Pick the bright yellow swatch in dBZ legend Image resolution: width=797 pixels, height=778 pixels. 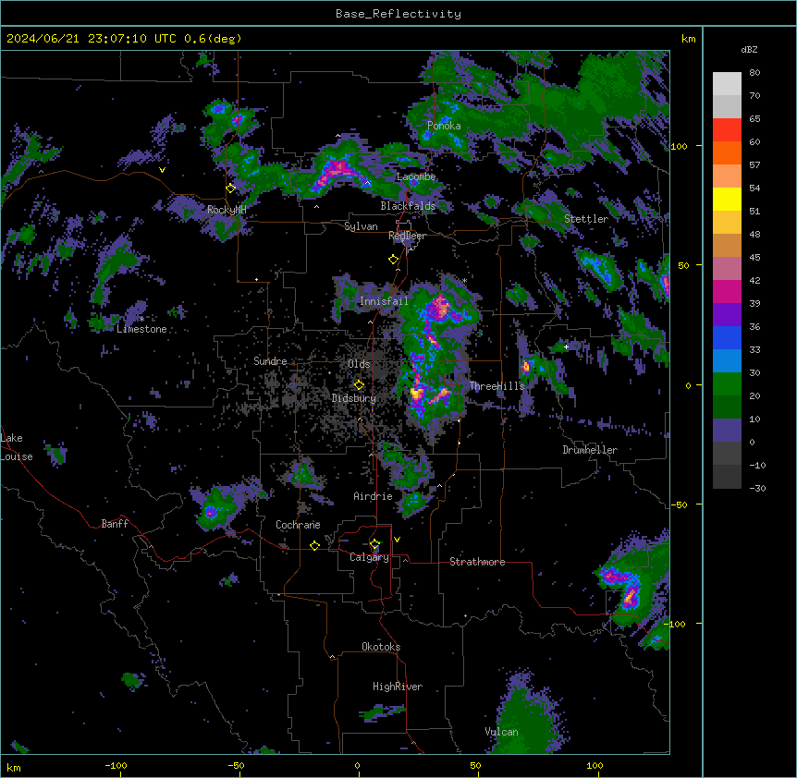click(x=727, y=199)
